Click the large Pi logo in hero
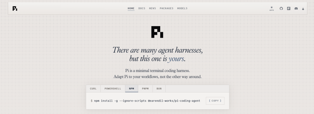314x114 pixels. 157,32
